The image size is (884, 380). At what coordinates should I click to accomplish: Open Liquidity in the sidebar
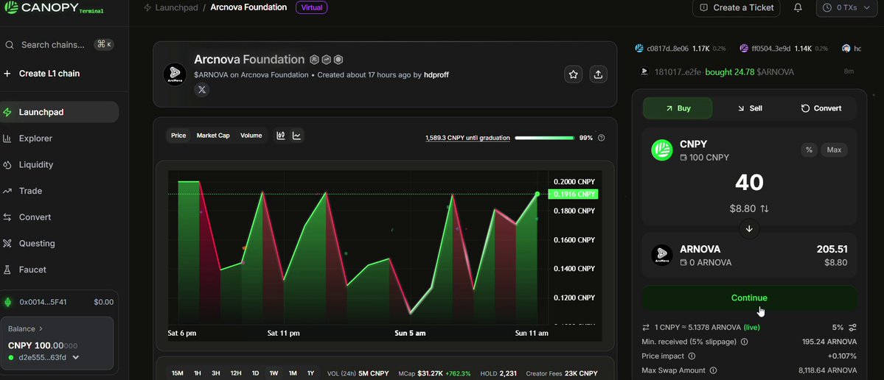pyautogui.click(x=28, y=164)
